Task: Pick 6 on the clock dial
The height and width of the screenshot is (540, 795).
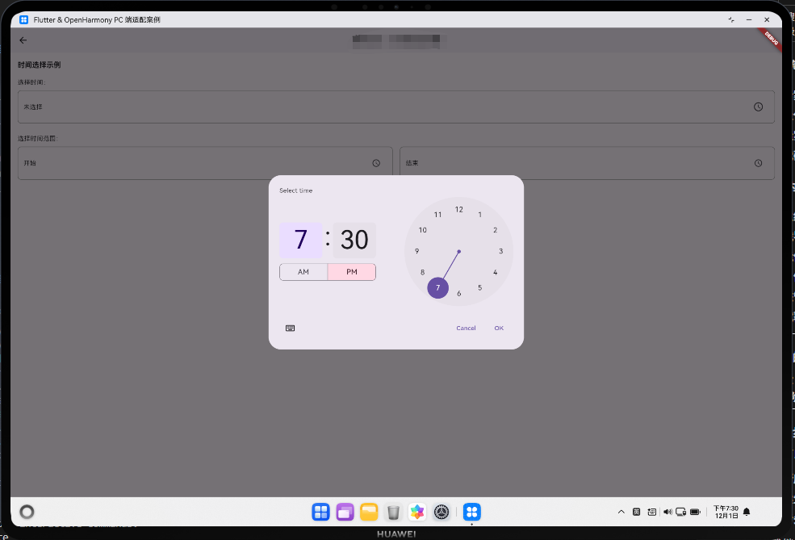Action: (x=459, y=294)
